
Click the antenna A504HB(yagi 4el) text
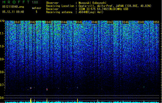click(91, 12)
